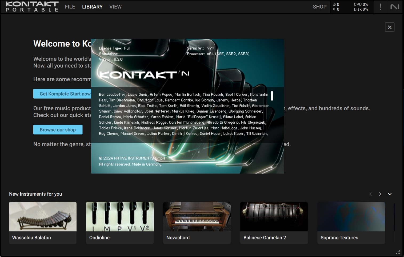Click the voice count note icon

pos(334,5)
